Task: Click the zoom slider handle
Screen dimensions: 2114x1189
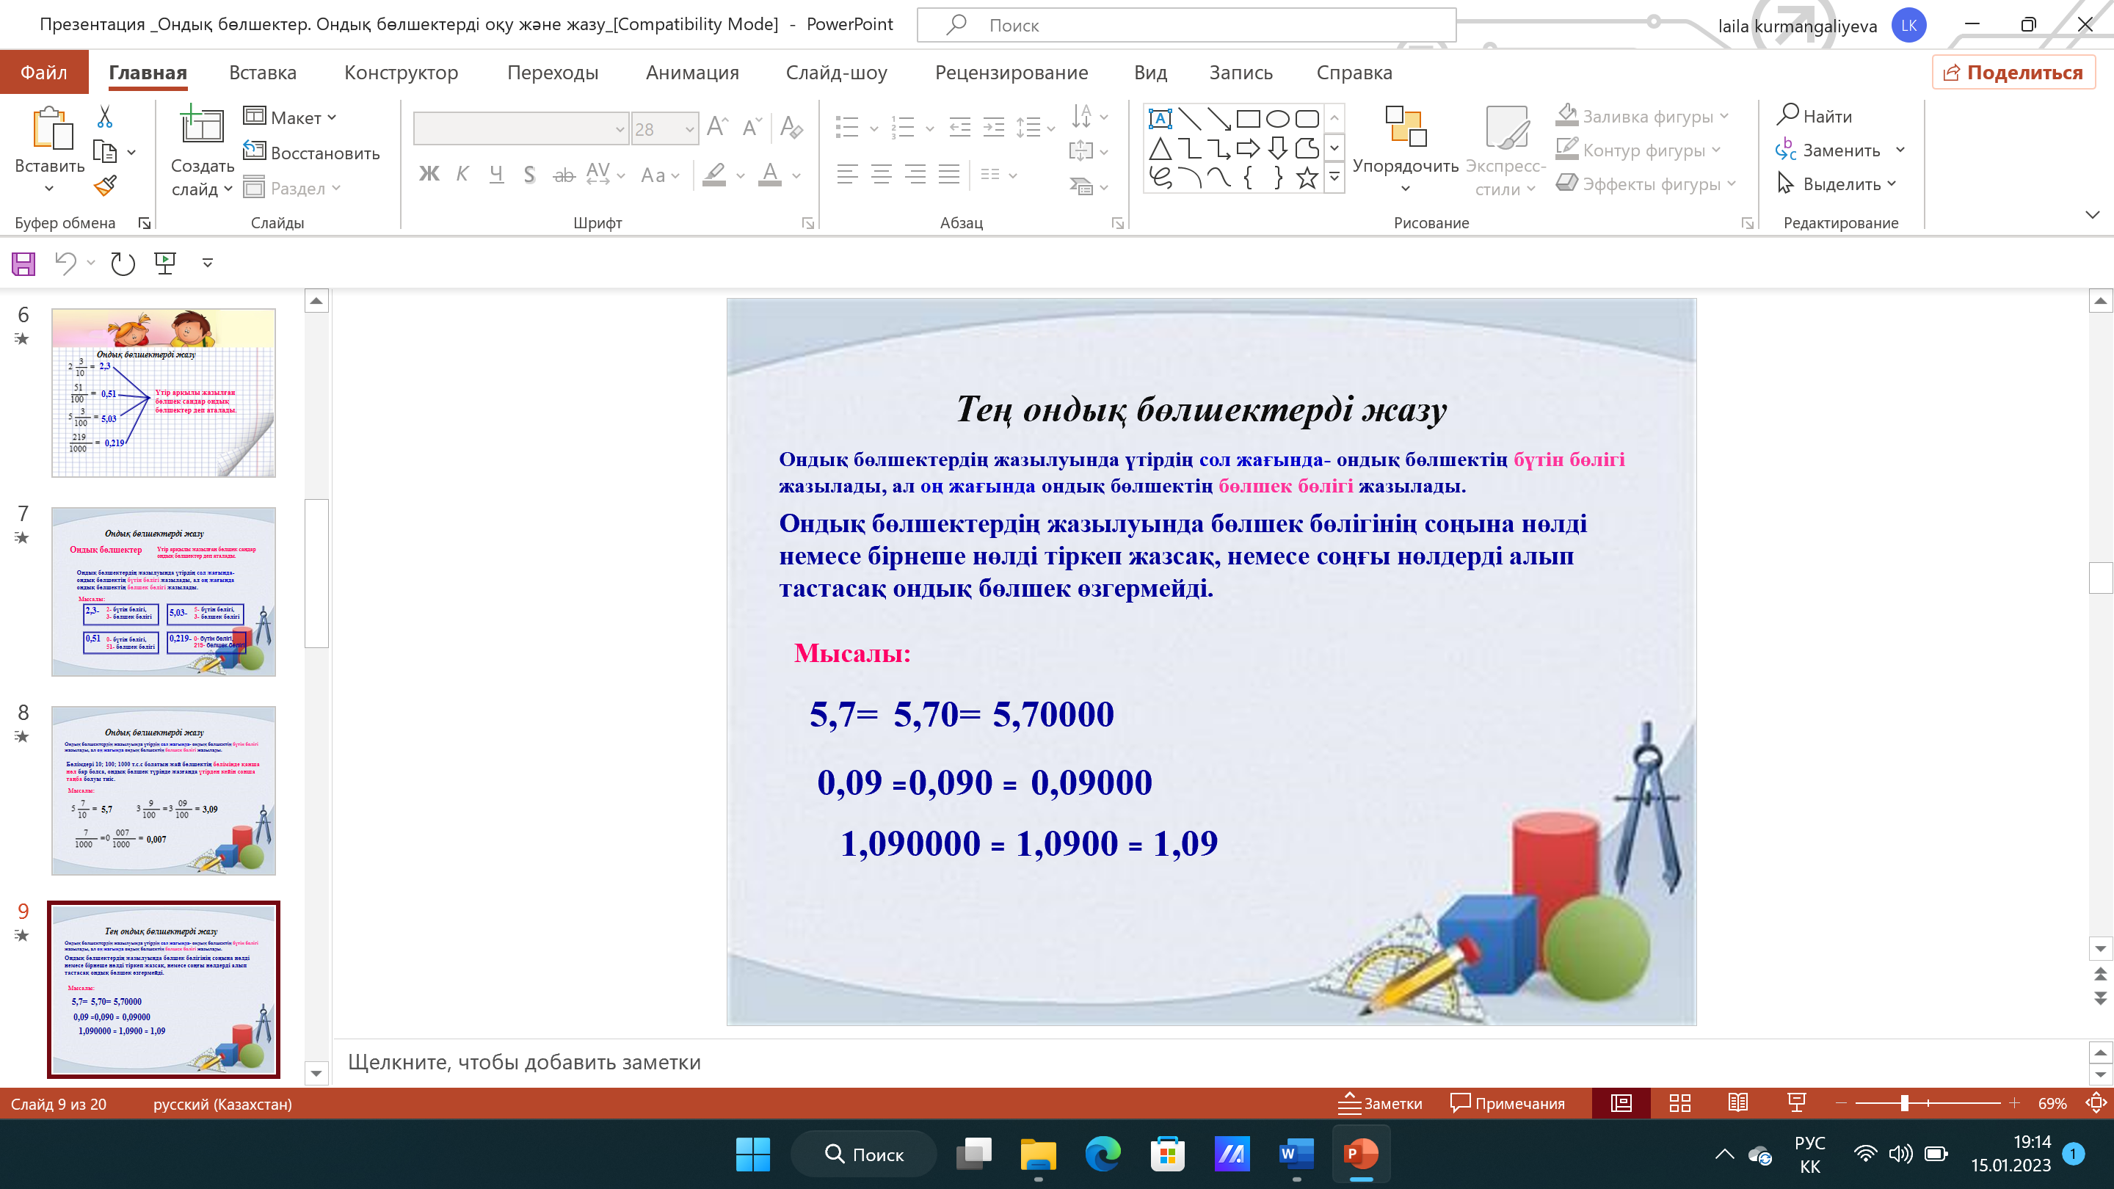Action: (x=1904, y=1104)
